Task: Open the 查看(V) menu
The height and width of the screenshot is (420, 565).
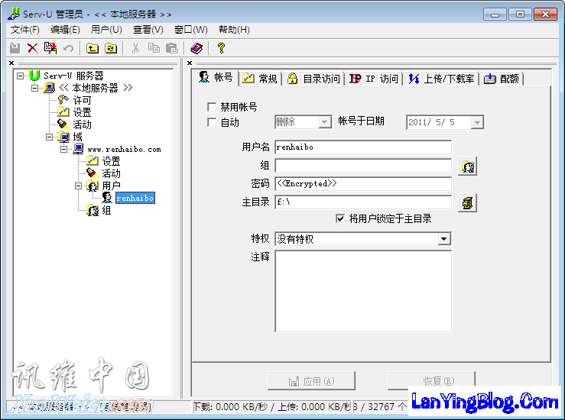Action: (x=148, y=30)
